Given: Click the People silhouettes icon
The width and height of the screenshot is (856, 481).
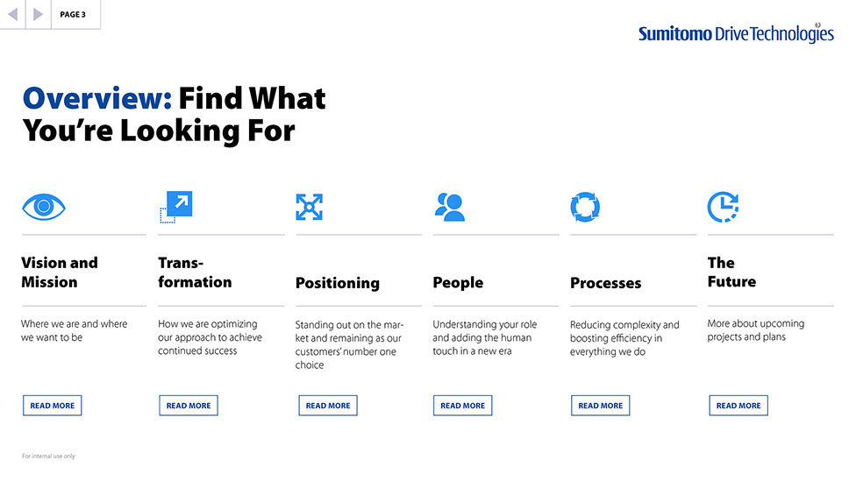Looking at the screenshot, I should (449, 207).
